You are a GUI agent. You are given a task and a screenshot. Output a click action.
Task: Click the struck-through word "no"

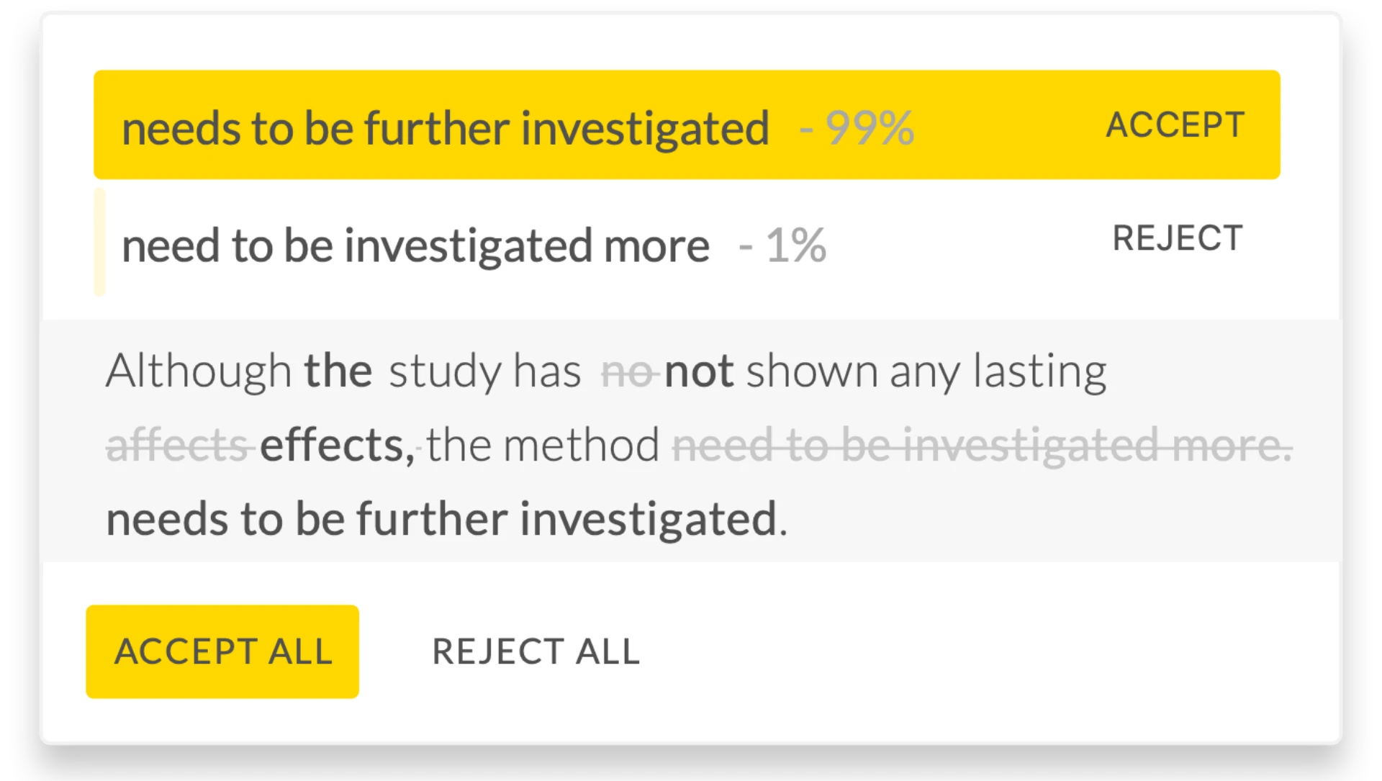pos(627,372)
